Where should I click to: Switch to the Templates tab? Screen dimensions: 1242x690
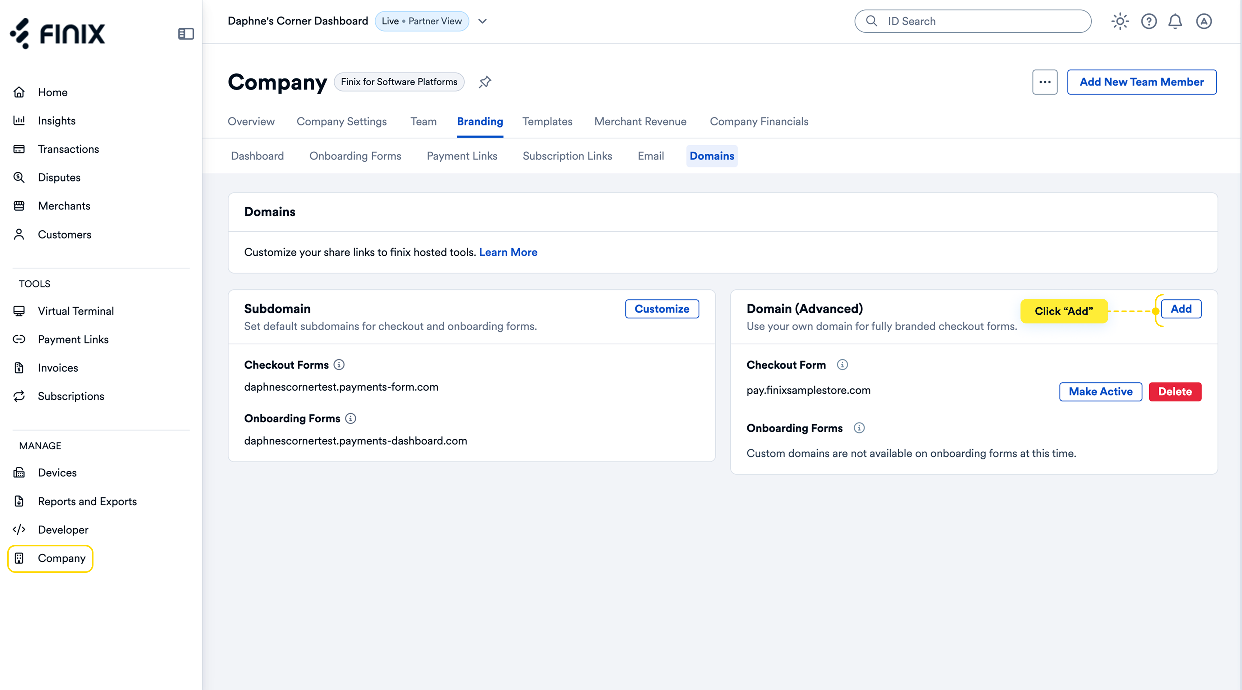pyautogui.click(x=547, y=121)
